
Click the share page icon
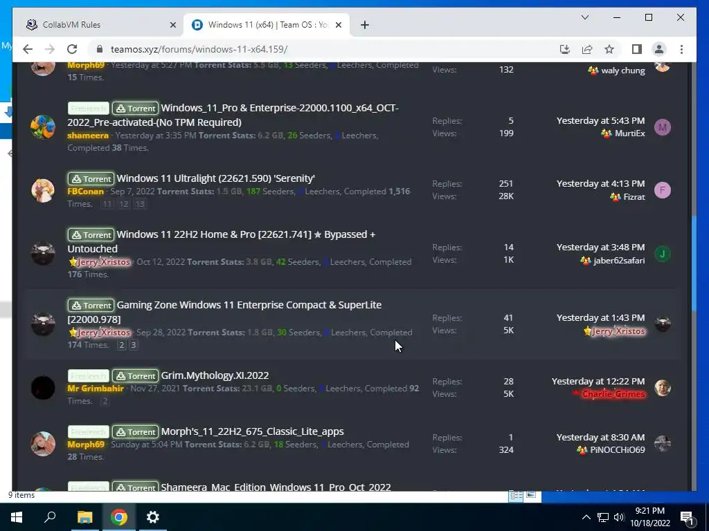coord(587,49)
